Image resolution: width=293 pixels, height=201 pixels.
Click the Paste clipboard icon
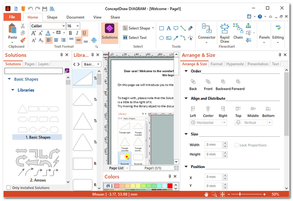pyautogui.click(x=12, y=32)
